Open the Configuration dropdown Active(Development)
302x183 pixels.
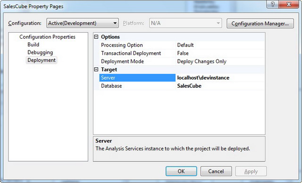pos(83,23)
